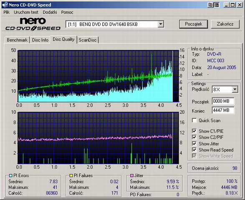Expand the BENQ DVD drive selection dropdown
Viewport: 245px width, 200px height.
click(161, 24)
